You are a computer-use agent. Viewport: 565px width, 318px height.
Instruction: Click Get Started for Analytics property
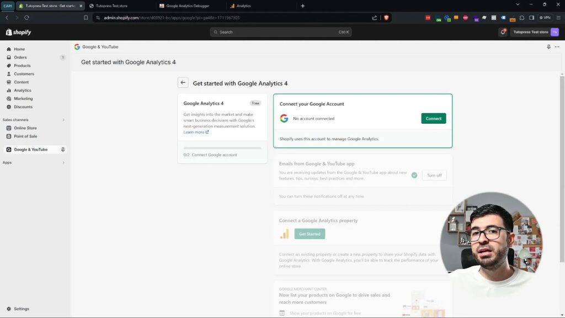click(310, 234)
